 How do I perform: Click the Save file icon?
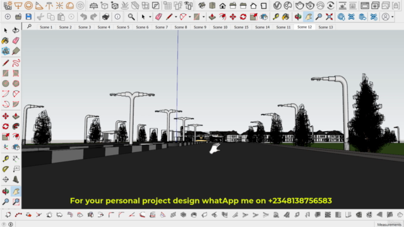(28, 17)
